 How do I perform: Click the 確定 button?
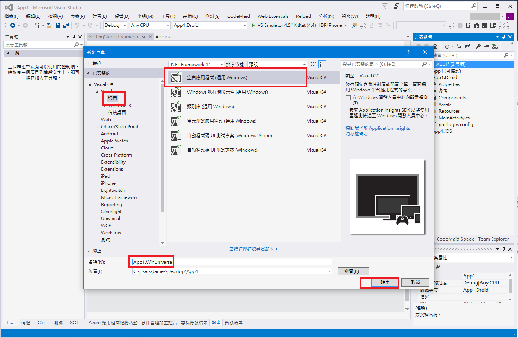pos(385,283)
